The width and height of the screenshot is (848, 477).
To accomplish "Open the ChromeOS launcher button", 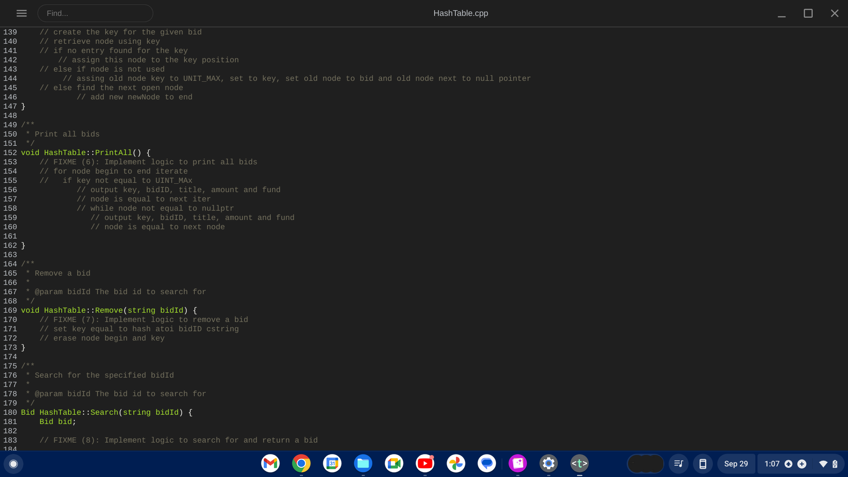I will [x=14, y=464].
